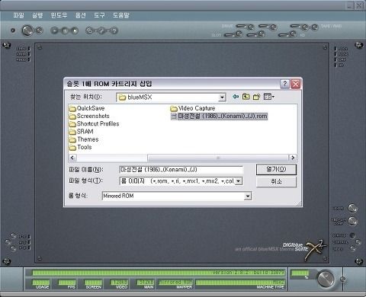Expand the 롬 형식 Mirrored ROM dropdown
Image resolution: width=366 pixels, height=297 pixels.
coord(248,196)
